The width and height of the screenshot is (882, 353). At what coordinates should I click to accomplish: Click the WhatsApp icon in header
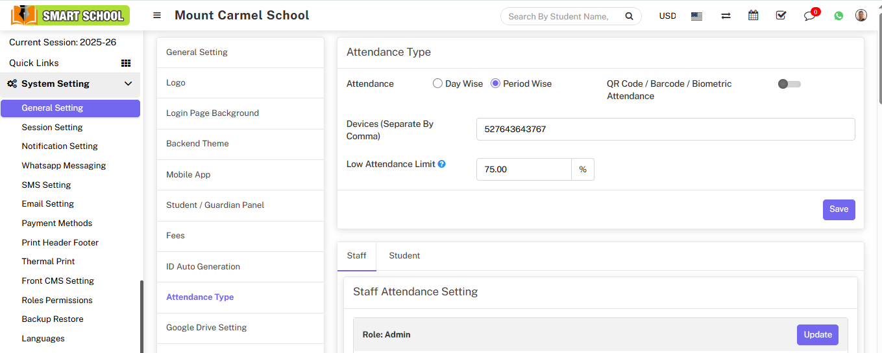pos(839,16)
